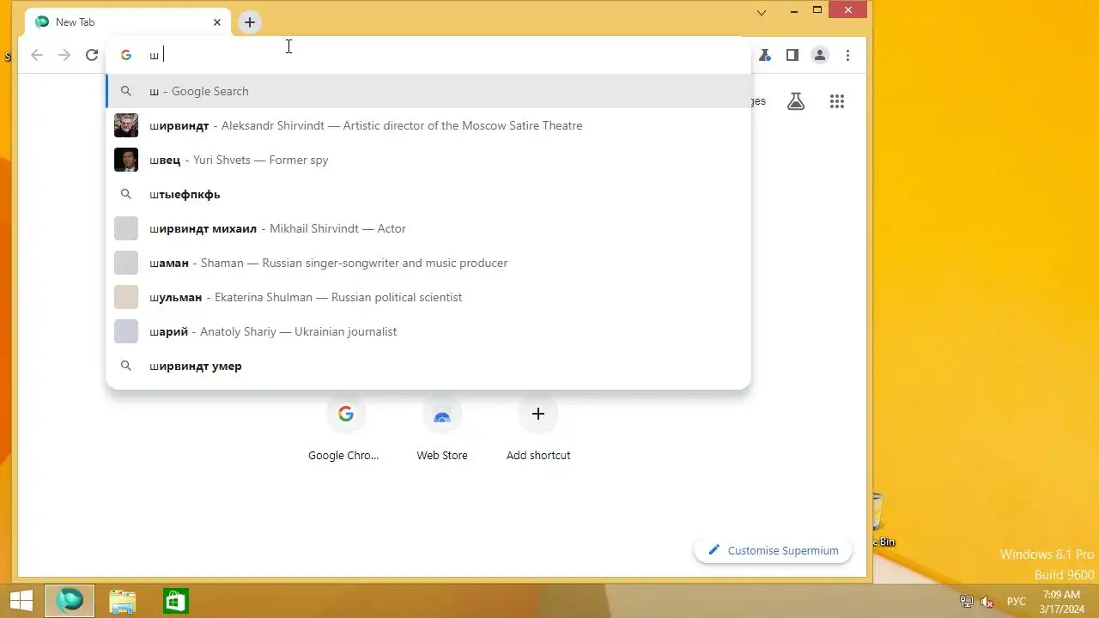Choose шарий Anatoly Shariy suggestion

[428, 331]
